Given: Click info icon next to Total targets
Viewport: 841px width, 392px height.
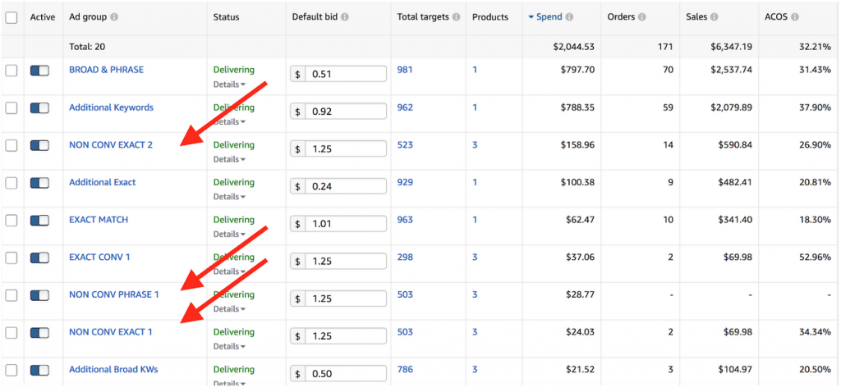Looking at the screenshot, I should click(456, 17).
